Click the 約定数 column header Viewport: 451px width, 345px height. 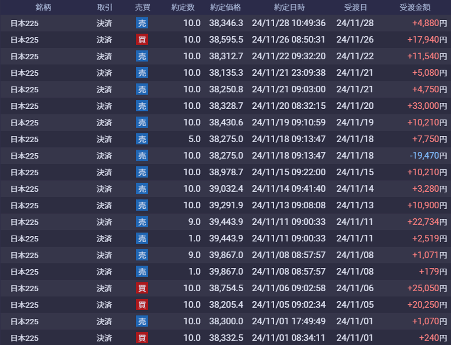(x=183, y=7)
